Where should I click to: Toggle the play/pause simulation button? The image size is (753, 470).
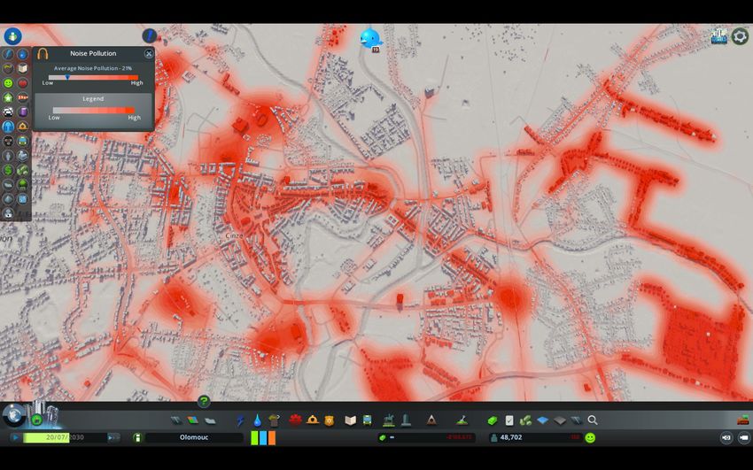15,437
